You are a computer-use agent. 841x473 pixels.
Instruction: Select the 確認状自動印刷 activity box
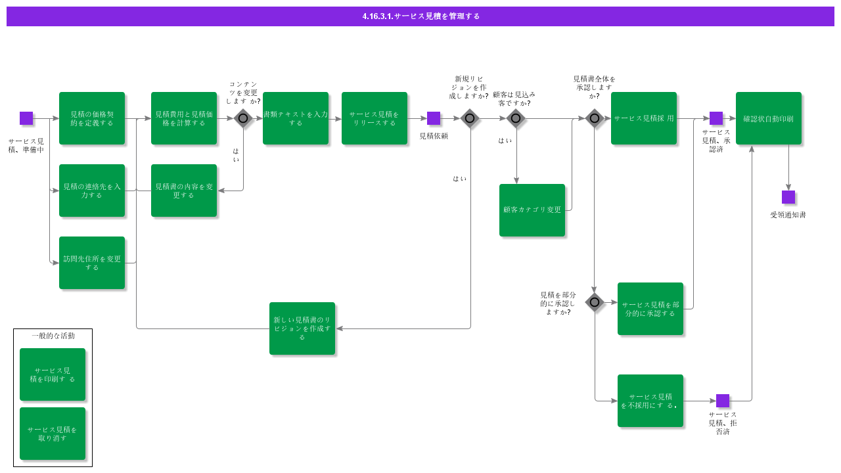[x=769, y=118]
